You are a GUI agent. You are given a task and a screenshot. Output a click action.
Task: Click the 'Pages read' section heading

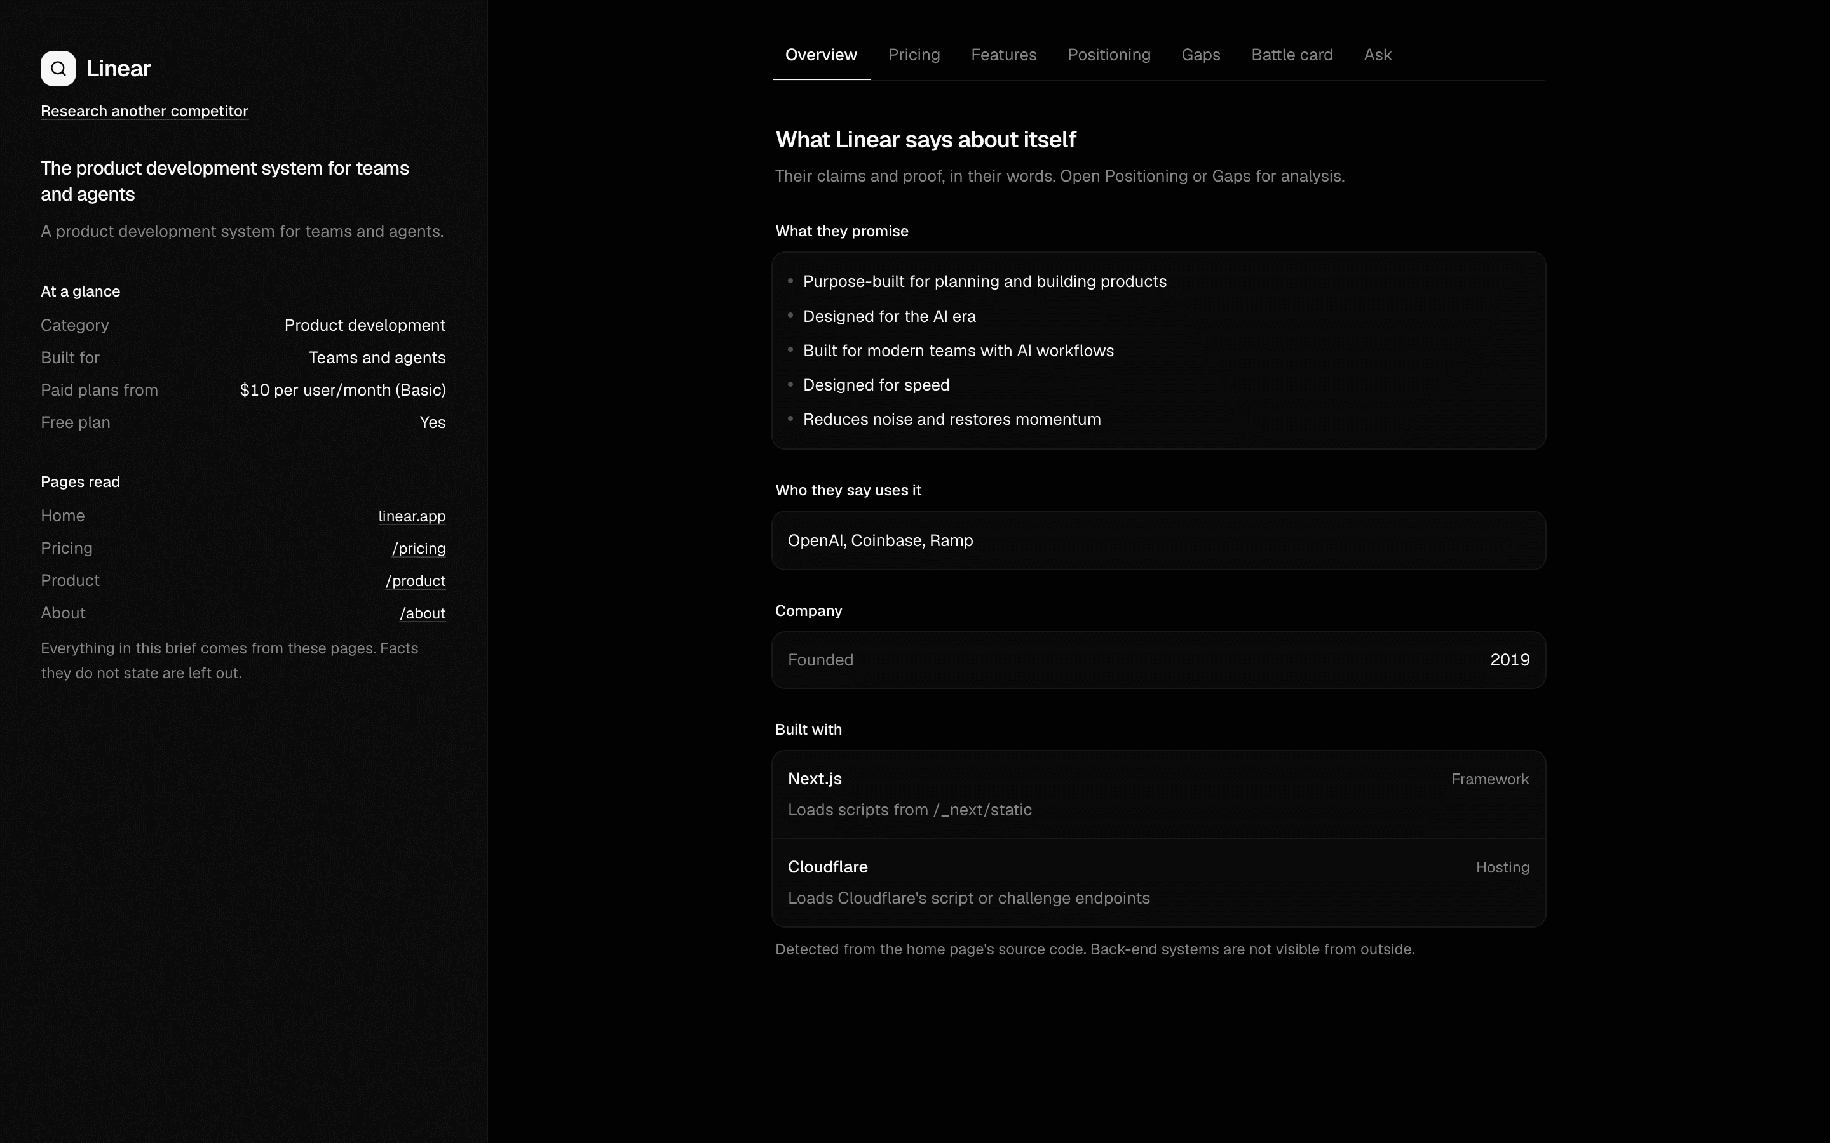[80, 483]
